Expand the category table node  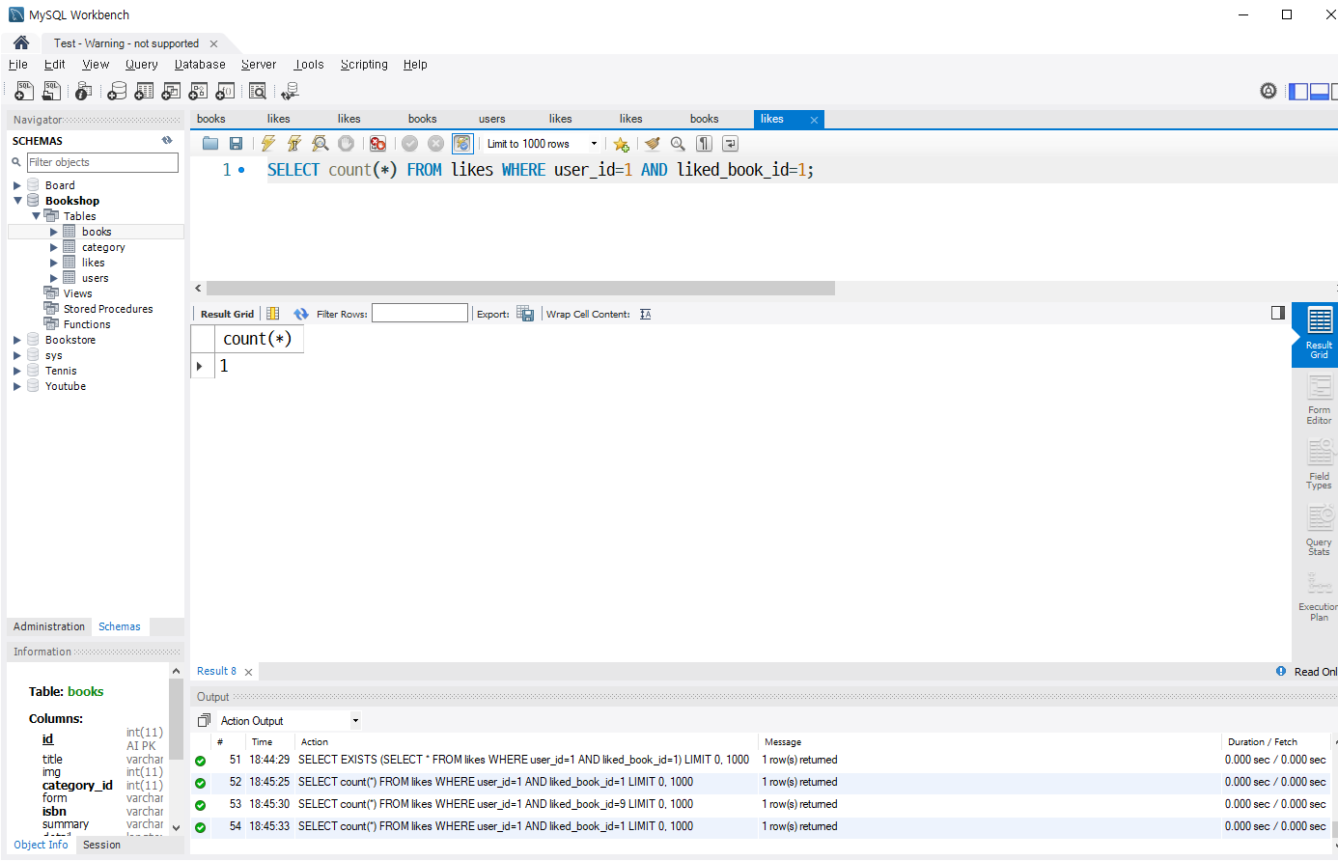[54, 247]
